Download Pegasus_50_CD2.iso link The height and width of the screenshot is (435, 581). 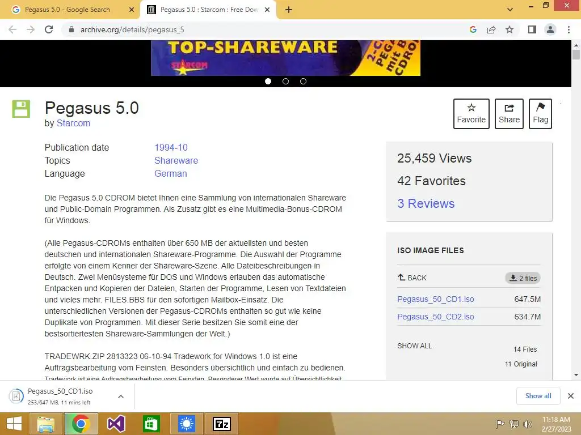point(436,317)
